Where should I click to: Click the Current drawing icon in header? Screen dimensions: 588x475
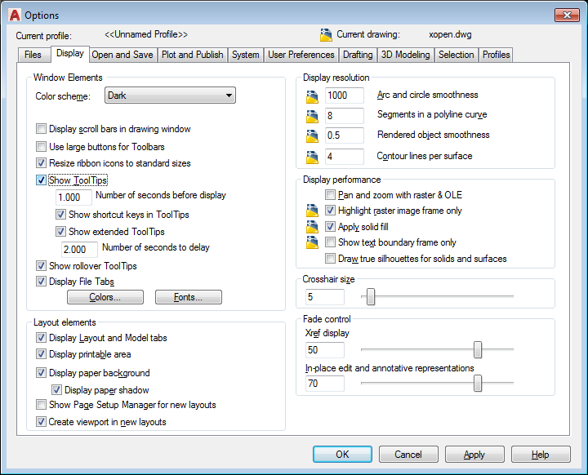(x=326, y=35)
